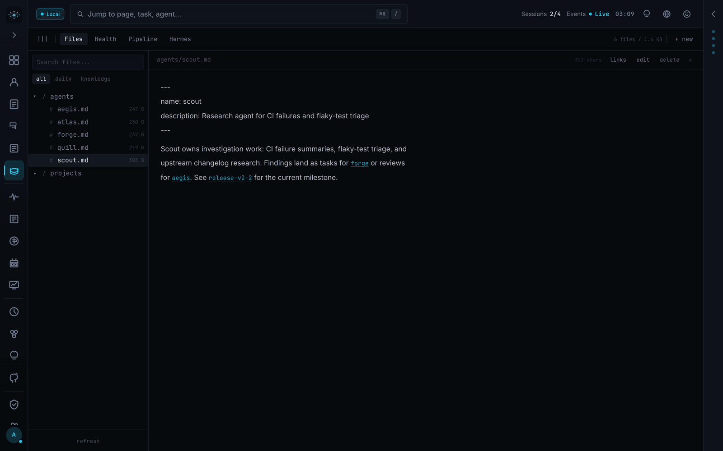The height and width of the screenshot is (451, 723).
Task: Click the '6 files / 1.4 KB' counter
Action: click(638, 40)
